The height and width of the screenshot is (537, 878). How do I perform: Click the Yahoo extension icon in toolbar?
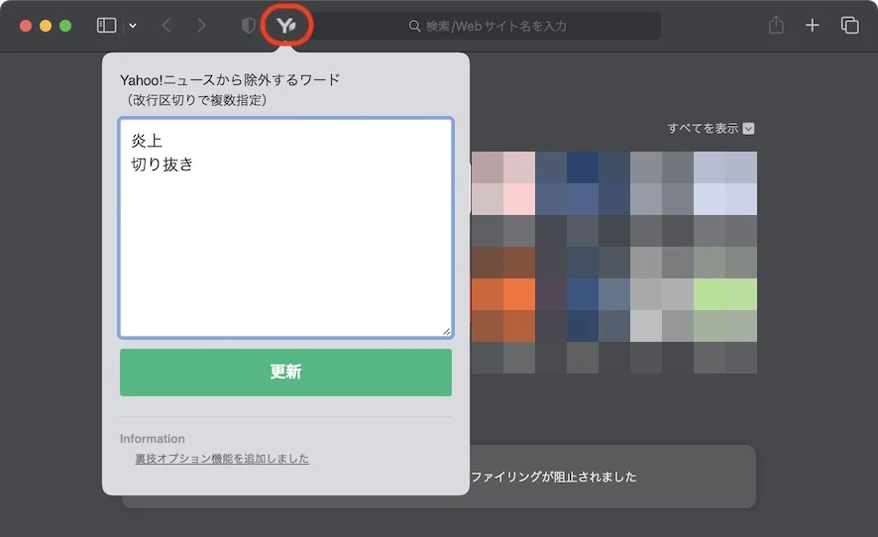[286, 26]
